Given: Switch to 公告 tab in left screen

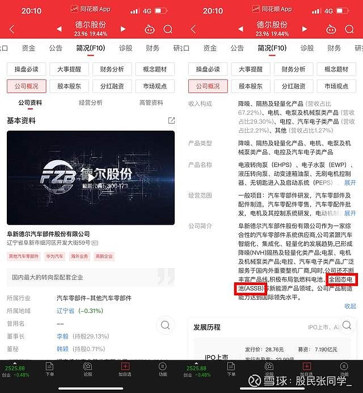Looking at the screenshot, I should (56, 48).
